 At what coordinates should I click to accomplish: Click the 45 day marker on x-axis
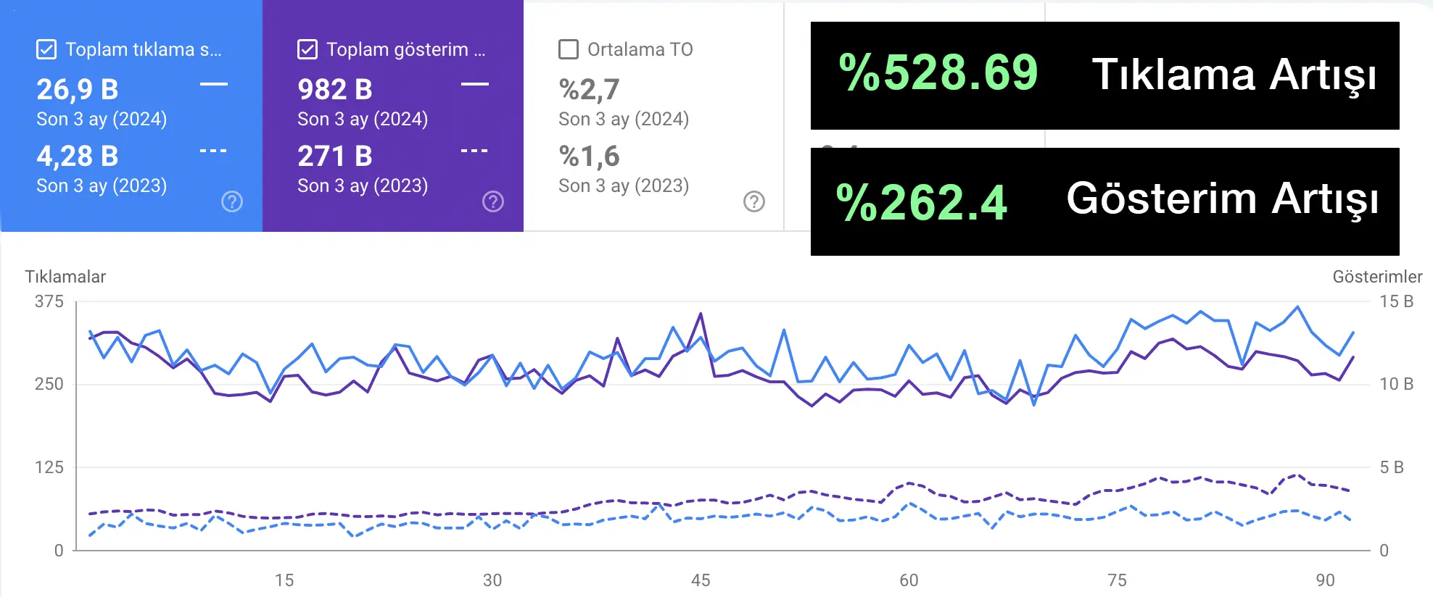(x=701, y=580)
